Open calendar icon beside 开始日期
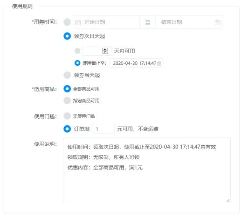 tap(78, 22)
